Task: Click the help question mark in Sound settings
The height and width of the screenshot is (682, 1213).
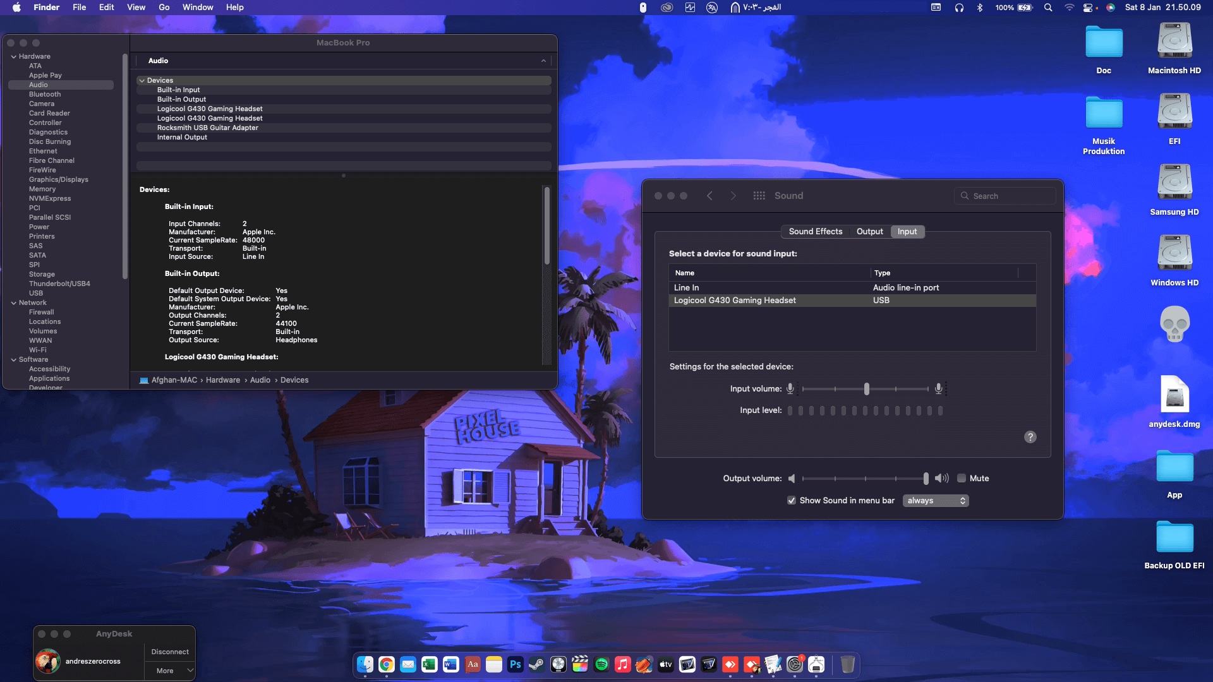Action: 1030,436
